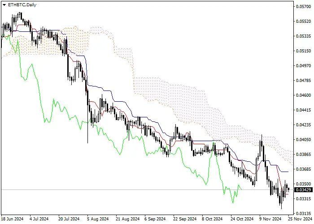Click the 18 Jun 2024 date label
Screen dimensions: 314x224
[x=13, y=219]
